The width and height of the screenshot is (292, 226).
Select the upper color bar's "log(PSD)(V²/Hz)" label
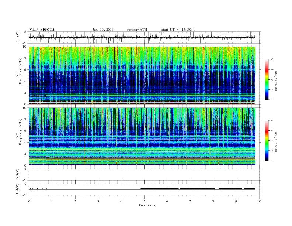click(x=276, y=81)
